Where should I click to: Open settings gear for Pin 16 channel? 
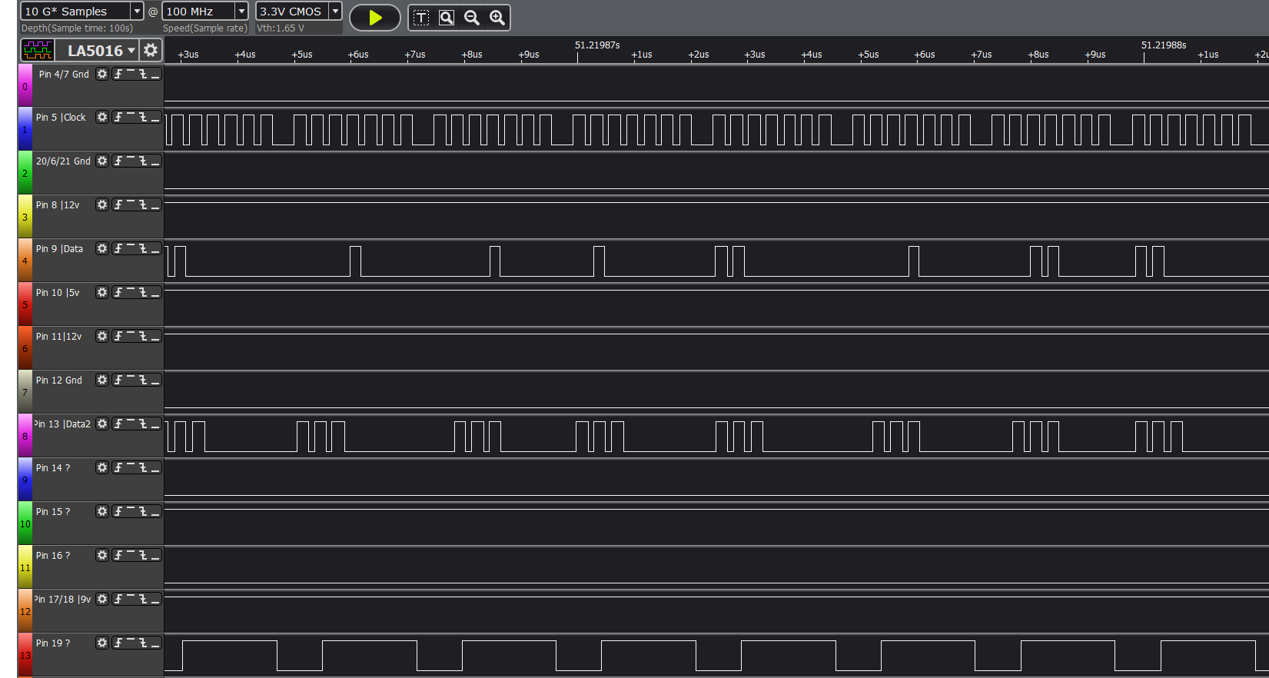(102, 555)
